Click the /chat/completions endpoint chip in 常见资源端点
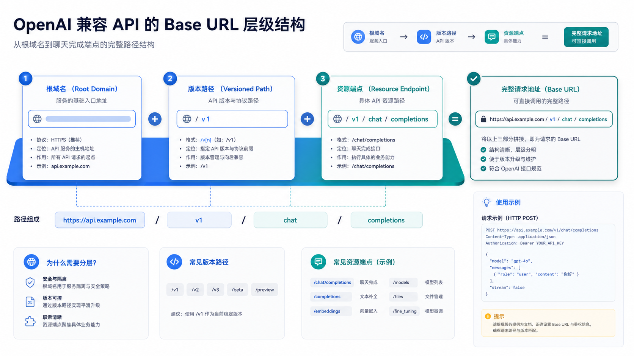Image resolution: width=634 pixels, height=356 pixels. click(332, 282)
